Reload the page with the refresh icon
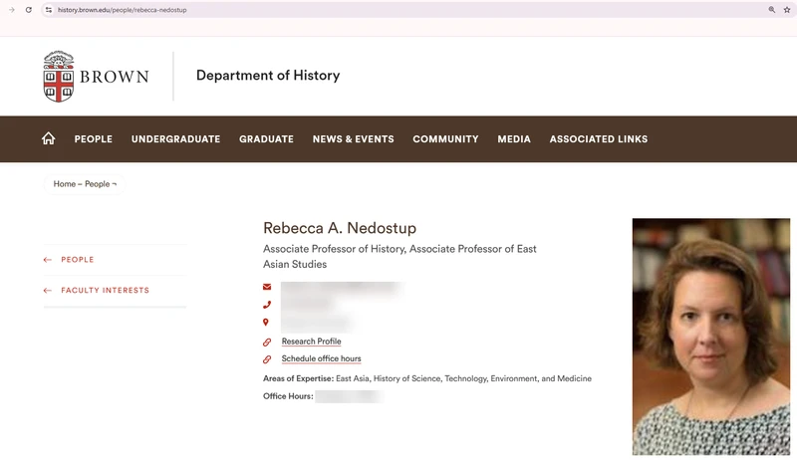This screenshot has width=797, height=460. [x=29, y=10]
